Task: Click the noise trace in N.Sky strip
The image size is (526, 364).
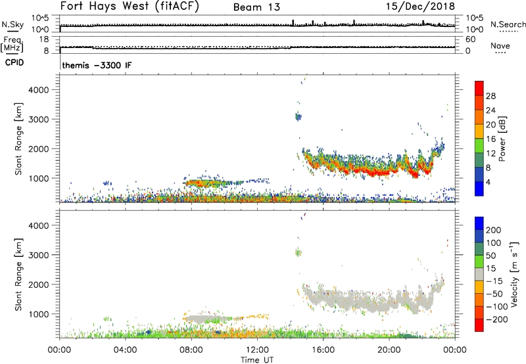Action: pyautogui.click(x=257, y=25)
